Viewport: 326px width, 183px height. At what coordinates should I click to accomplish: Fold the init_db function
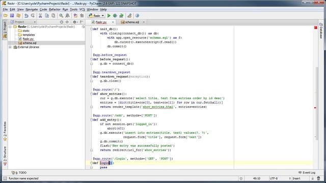click(91, 29)
